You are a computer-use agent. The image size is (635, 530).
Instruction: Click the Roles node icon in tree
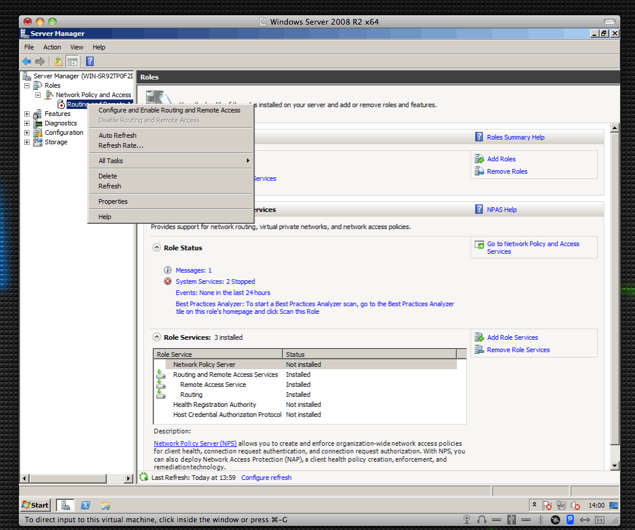[x=38, y=85]
